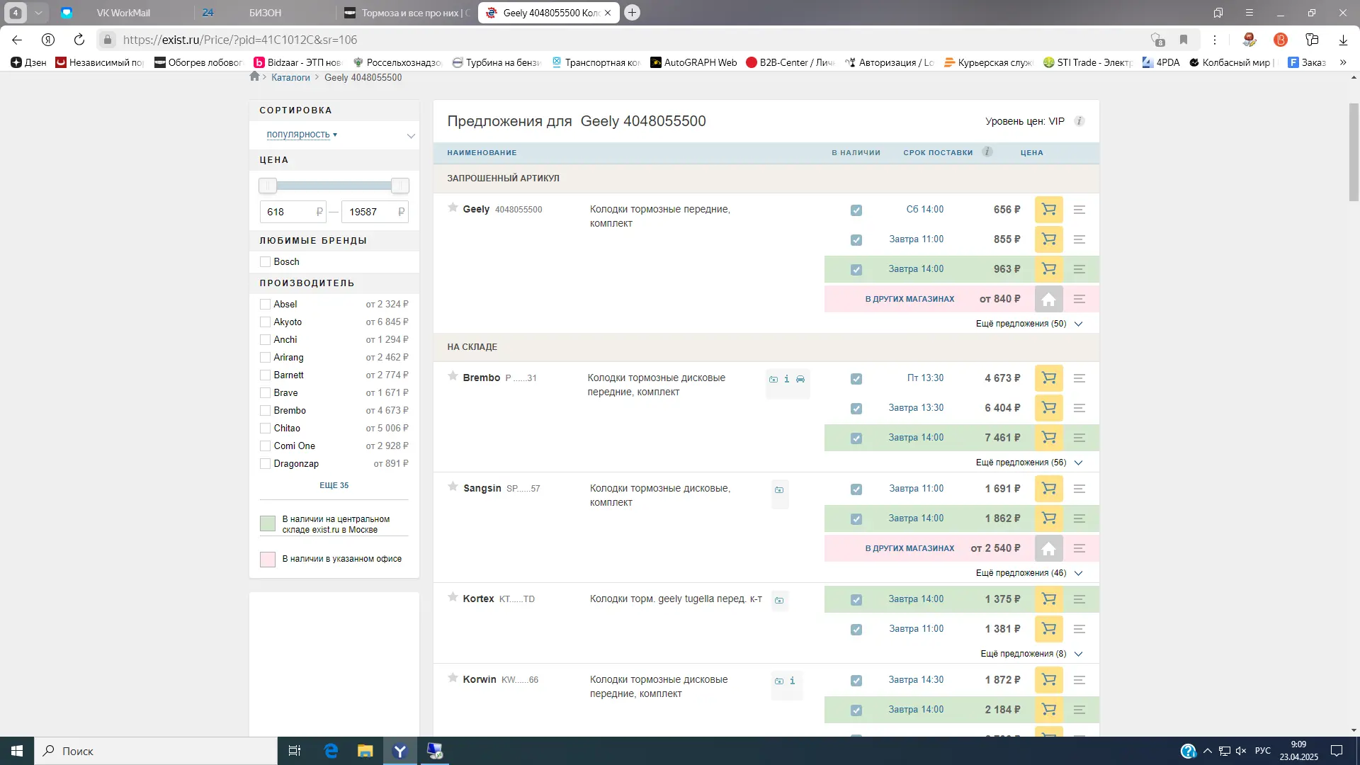
Task: Toggle Bosch favorite brand checkbox
Action: pos(265,262)
